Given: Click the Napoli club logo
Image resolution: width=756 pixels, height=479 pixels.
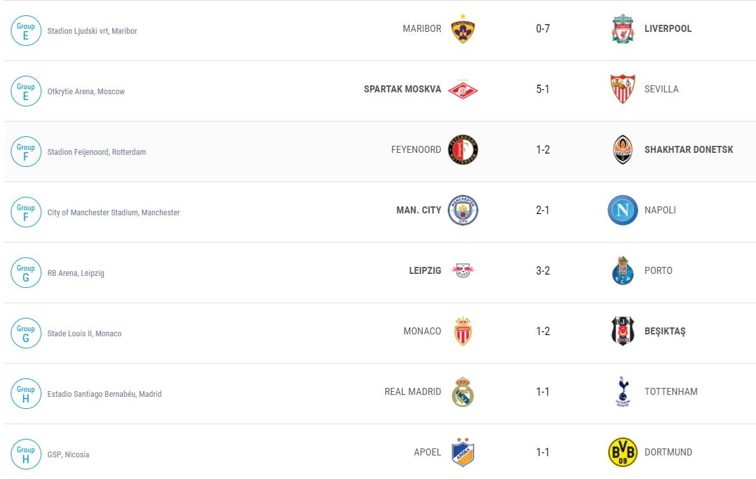Looking at the screenshot, I should (622, 210).
